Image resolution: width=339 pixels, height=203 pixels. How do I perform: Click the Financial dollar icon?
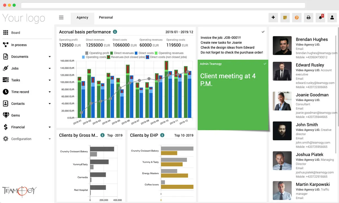coord(6,127)
